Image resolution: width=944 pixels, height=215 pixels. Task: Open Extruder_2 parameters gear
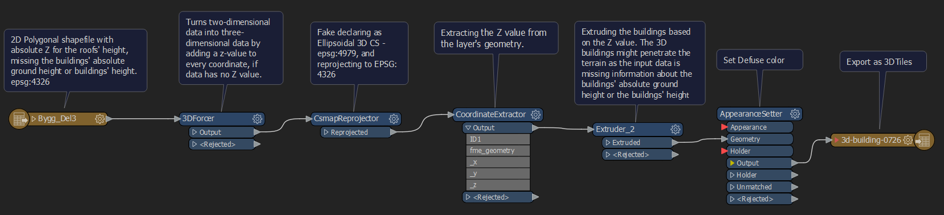[675, 129]
